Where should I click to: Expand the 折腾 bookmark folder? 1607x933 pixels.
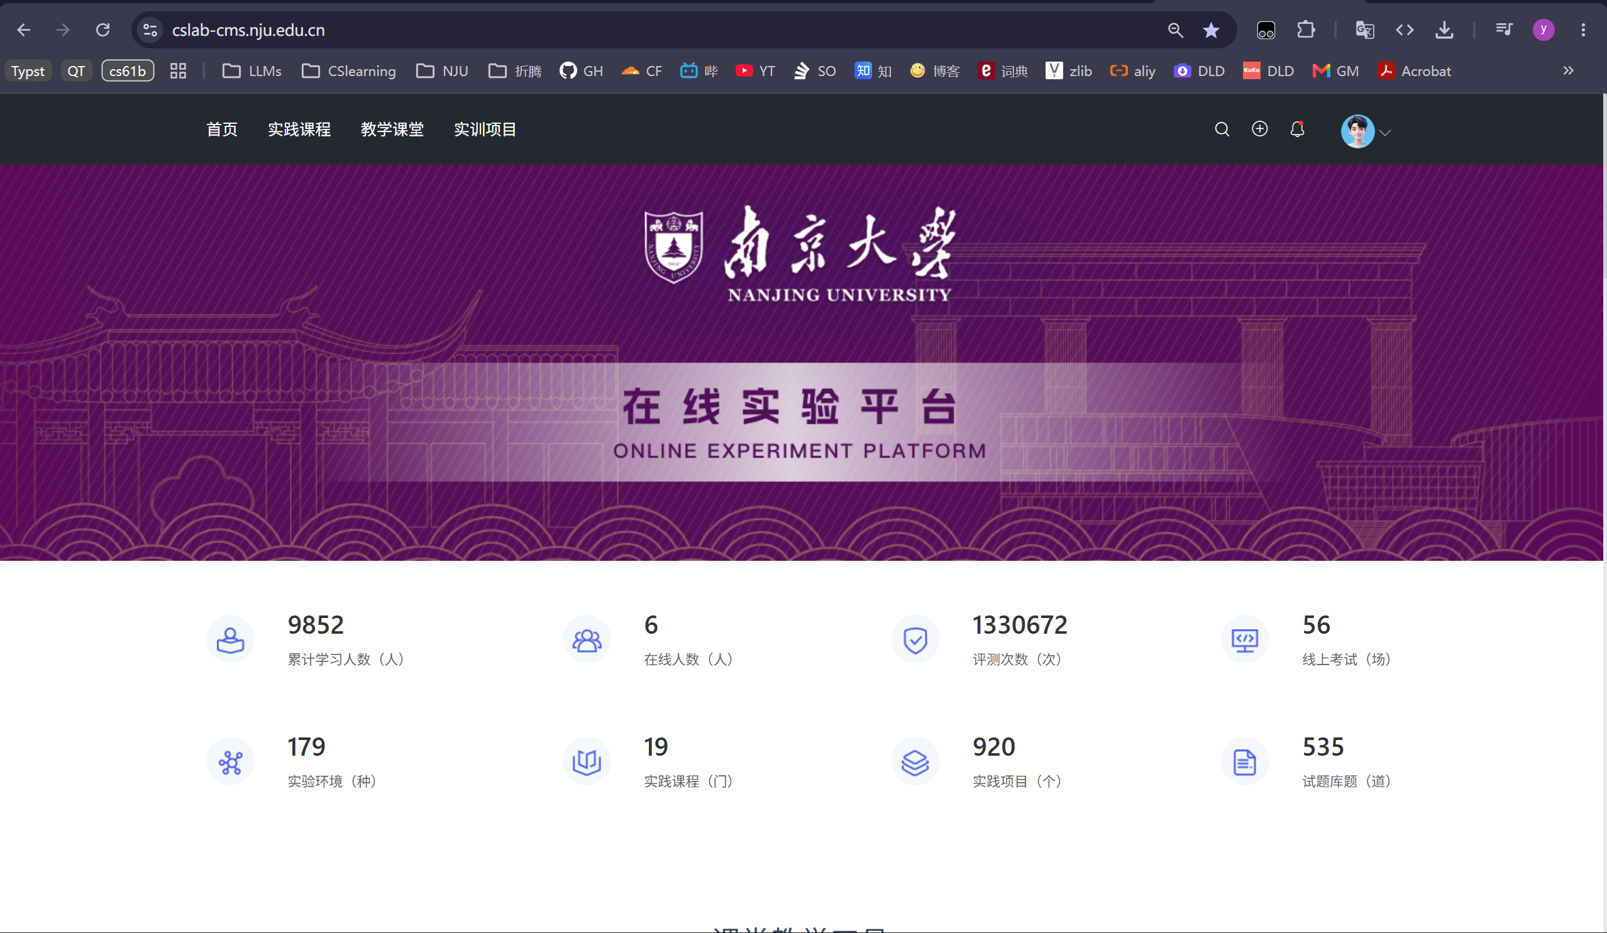pyautogui.click(x=515, y=71)
